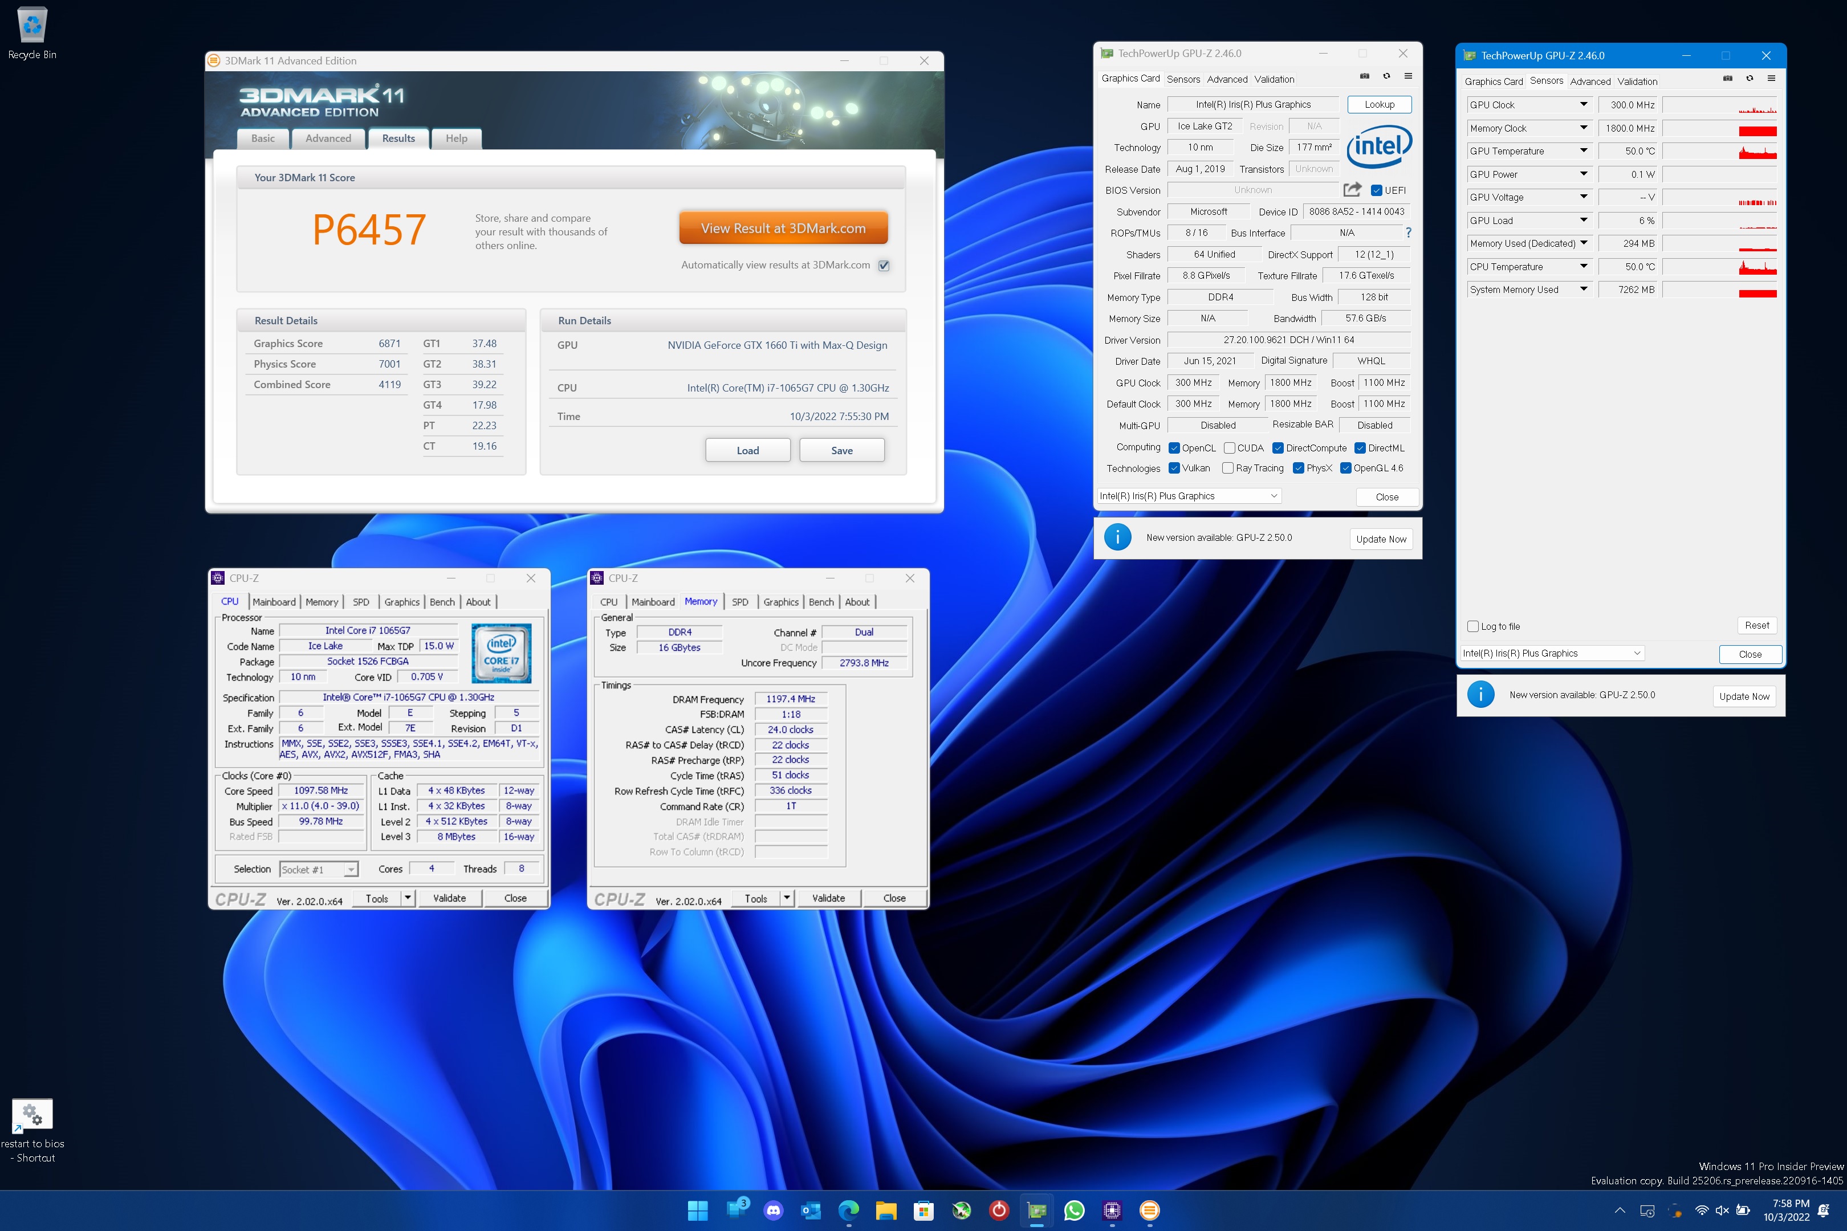Click the camera icon in GPU-Z Sensors window

[x=1728, y=79]
